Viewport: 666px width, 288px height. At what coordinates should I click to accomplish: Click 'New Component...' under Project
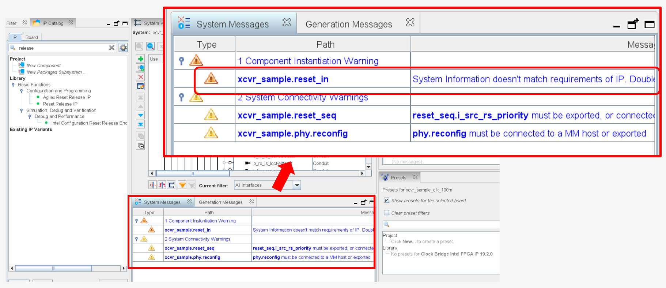point(45,66)
